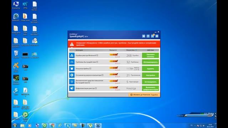Click Оптимизировать for speed problems
This screenshot has height=128, width=228.
[150, 62]
